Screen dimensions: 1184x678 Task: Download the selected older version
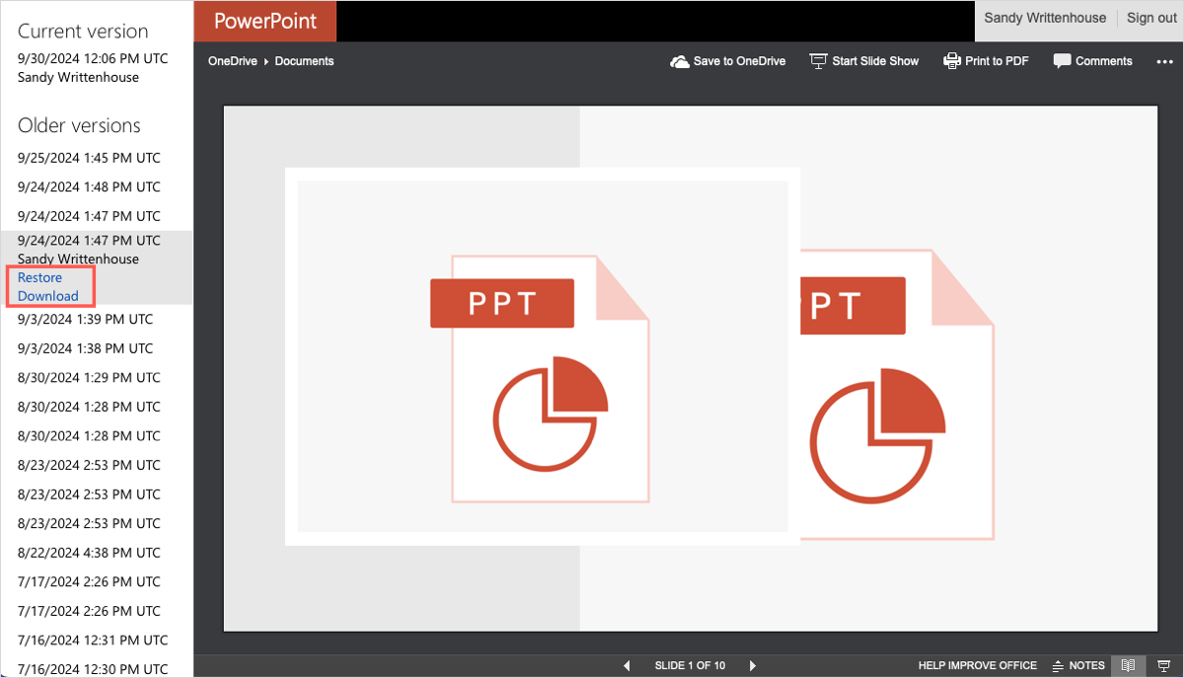coord(47,296)
